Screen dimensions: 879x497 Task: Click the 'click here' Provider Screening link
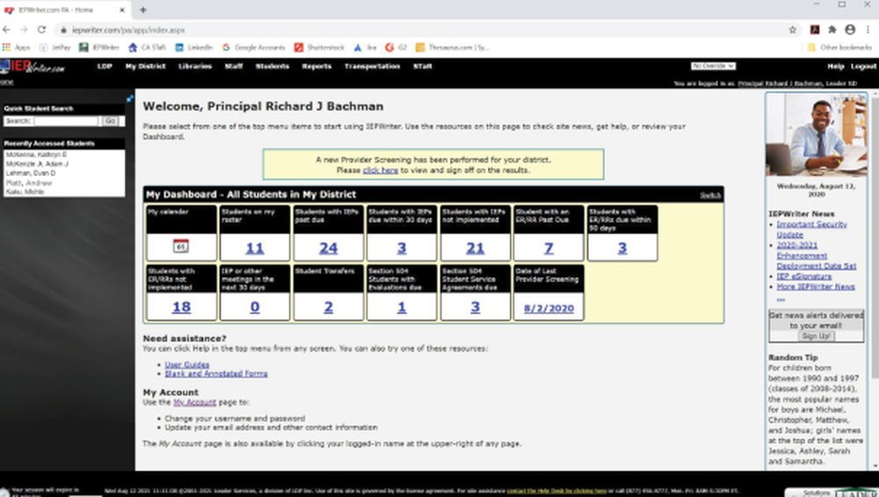pos(380,170)
